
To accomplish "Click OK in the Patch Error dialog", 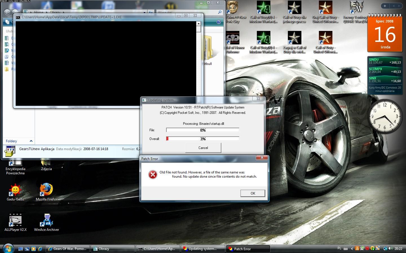I will pos(253,193).
